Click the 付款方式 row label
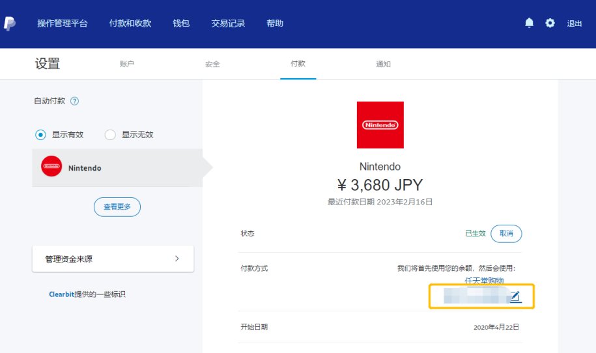The height and width of the screenshot is (353, 596). 254,268
